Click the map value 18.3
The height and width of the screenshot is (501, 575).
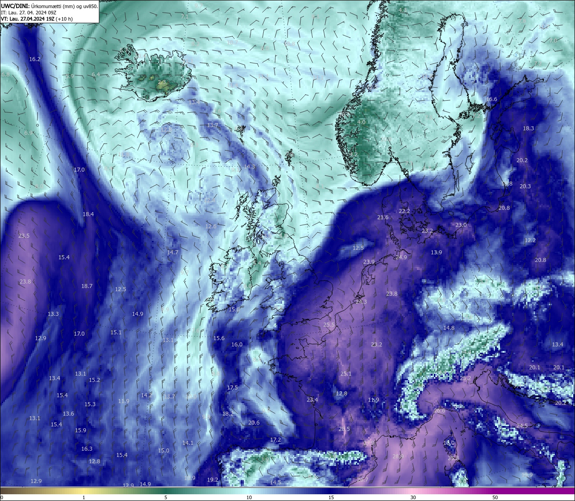coord(528,129)
